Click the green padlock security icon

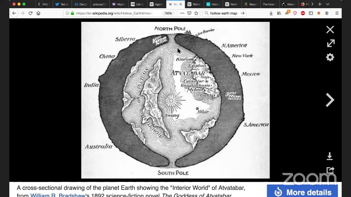pos(72,13)
